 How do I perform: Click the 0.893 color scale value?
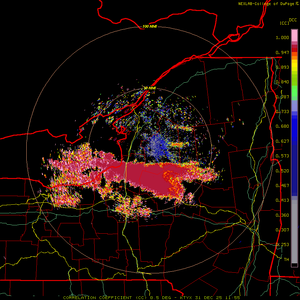282,67
